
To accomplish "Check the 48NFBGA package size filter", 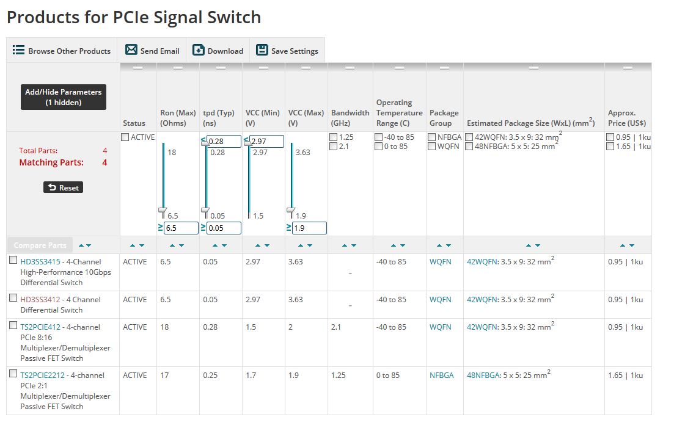I will 469,147.
